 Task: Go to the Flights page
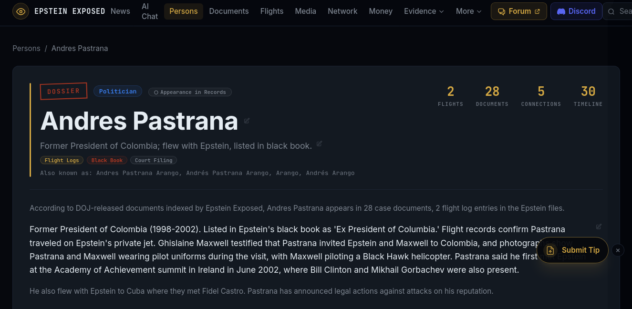pos(271,11)
